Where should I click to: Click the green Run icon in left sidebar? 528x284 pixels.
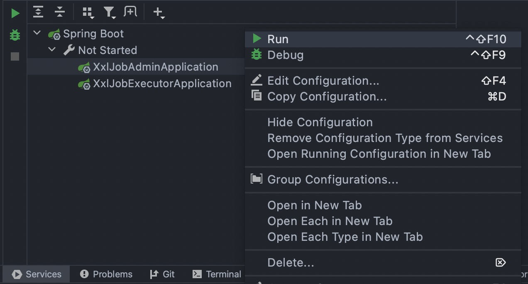15,13
